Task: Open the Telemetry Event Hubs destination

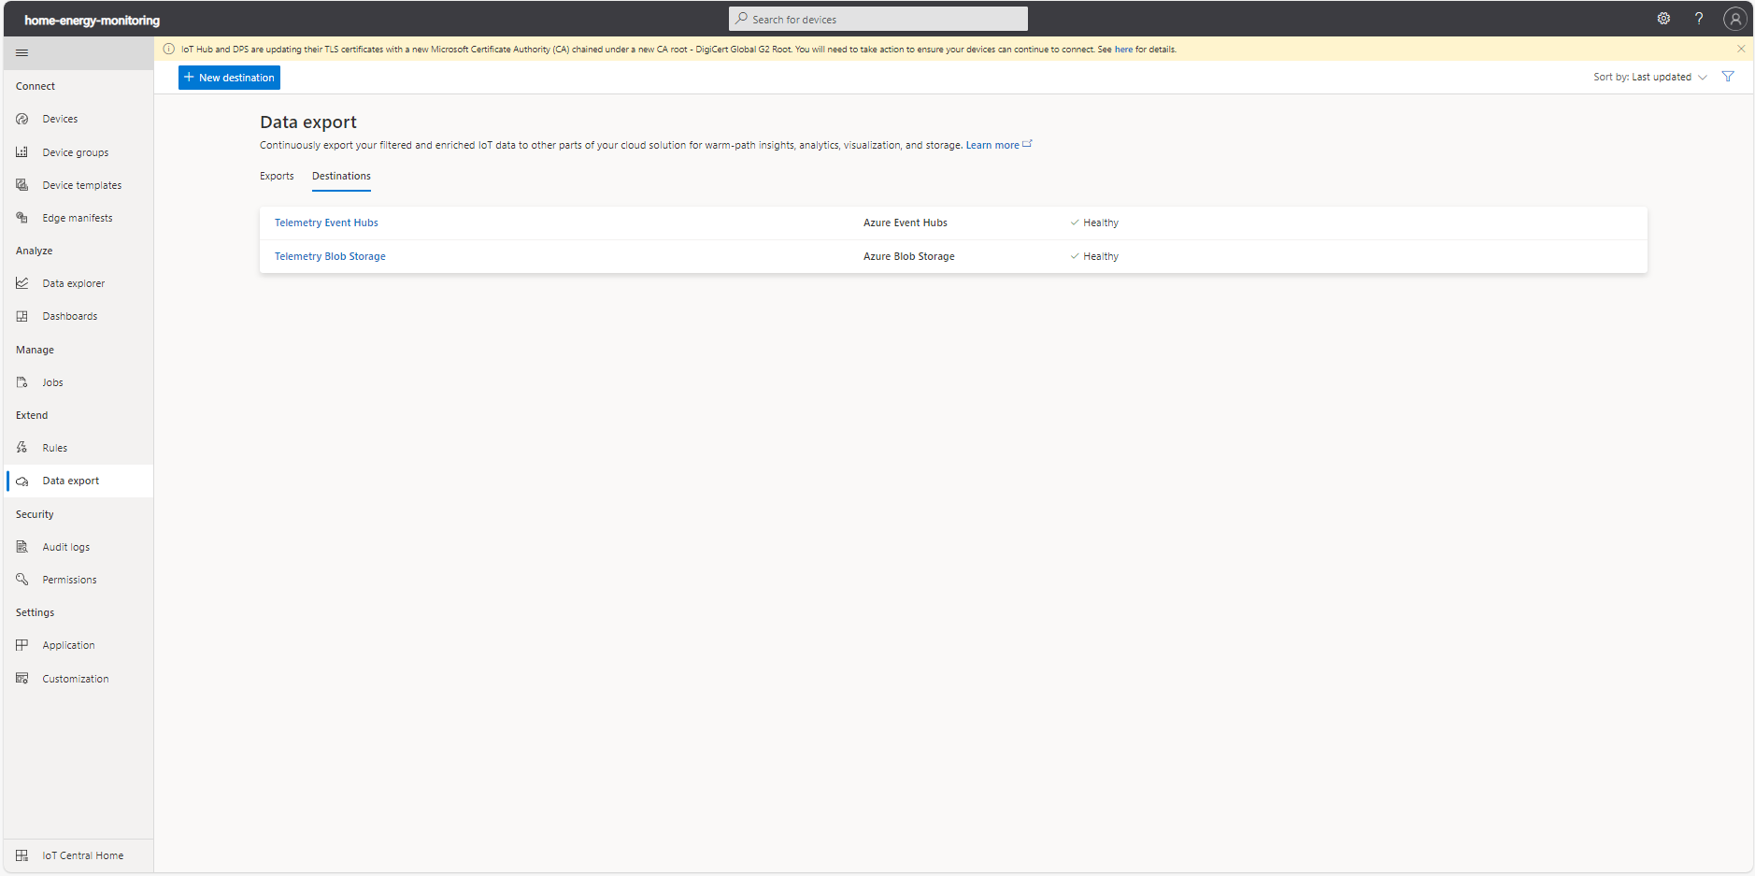Action: [326, 223]
